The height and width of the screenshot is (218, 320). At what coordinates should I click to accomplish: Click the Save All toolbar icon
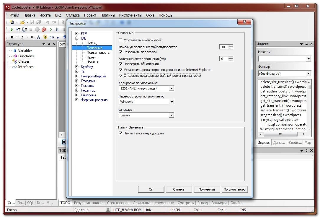click(x=38, y=22)
